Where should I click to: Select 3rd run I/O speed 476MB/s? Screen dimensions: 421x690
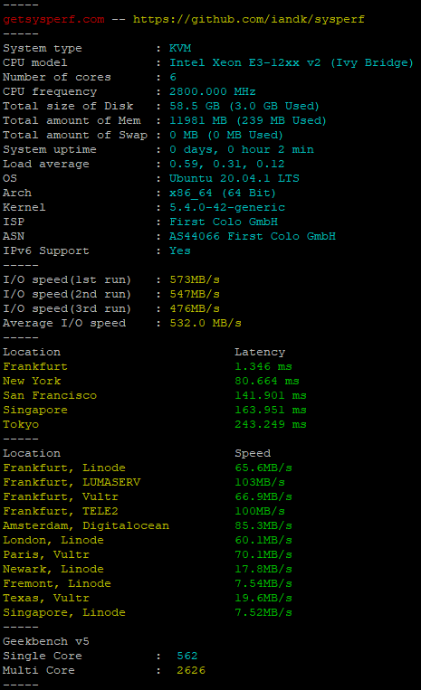tap(195, 309)
